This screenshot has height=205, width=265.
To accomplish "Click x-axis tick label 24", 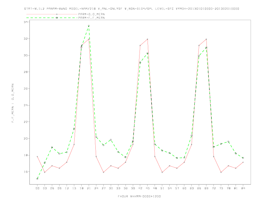I will pos(96,188).
